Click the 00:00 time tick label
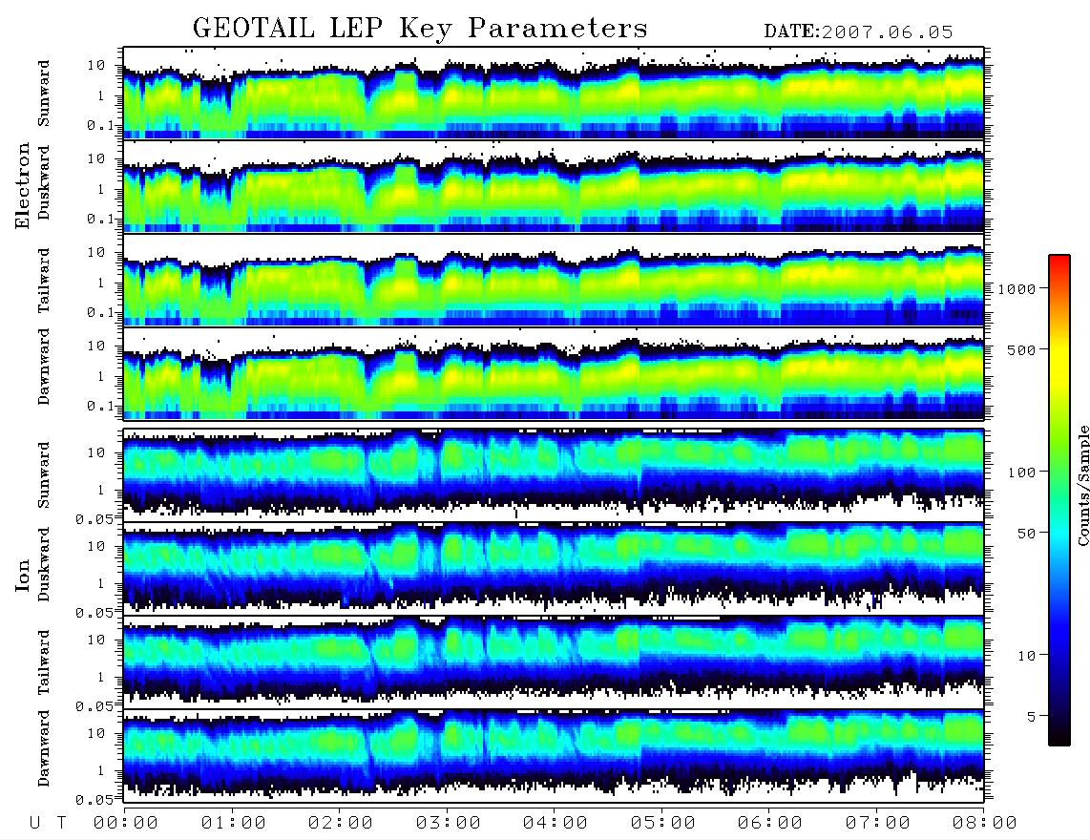 click(x=125, y=823)
